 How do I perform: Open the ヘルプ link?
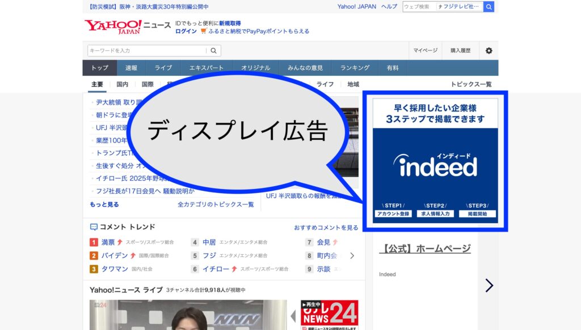[389, 7]
